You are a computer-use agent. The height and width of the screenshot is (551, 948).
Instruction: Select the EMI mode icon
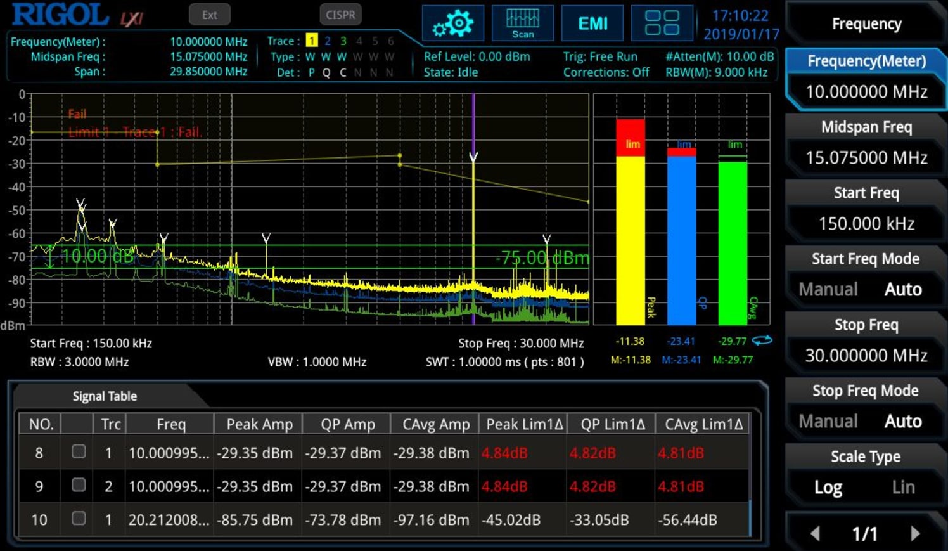coord(592,22)
